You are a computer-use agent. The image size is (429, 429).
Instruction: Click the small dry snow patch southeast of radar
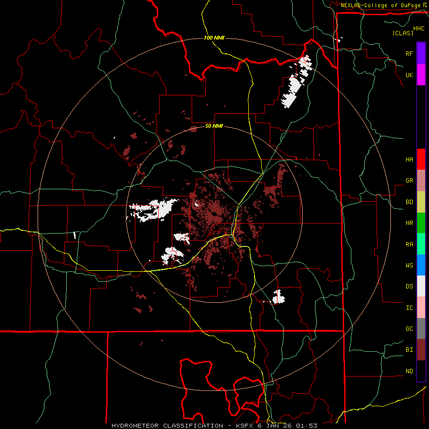[278, 297]
